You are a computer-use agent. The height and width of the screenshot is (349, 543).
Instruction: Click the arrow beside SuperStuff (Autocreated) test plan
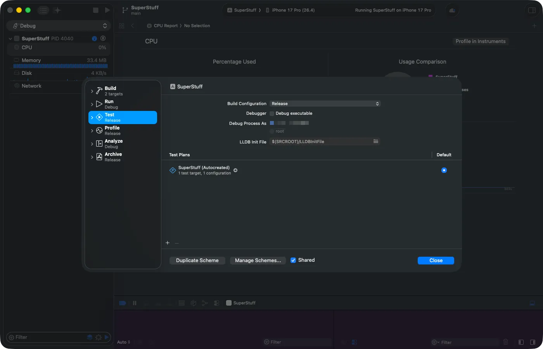pos(235,170)
